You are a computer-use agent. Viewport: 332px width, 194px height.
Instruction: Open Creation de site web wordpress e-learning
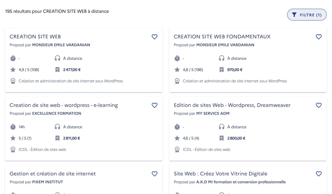click(x=64, y=105)
